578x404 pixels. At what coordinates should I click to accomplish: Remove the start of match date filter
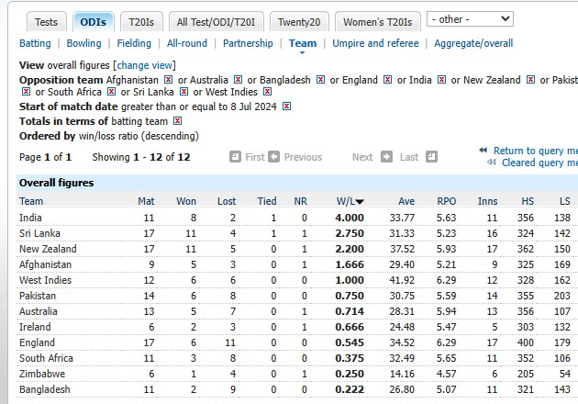point(286,107)
